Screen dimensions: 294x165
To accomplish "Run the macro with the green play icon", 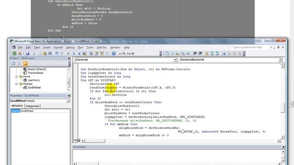I will [x=68, y=54].
